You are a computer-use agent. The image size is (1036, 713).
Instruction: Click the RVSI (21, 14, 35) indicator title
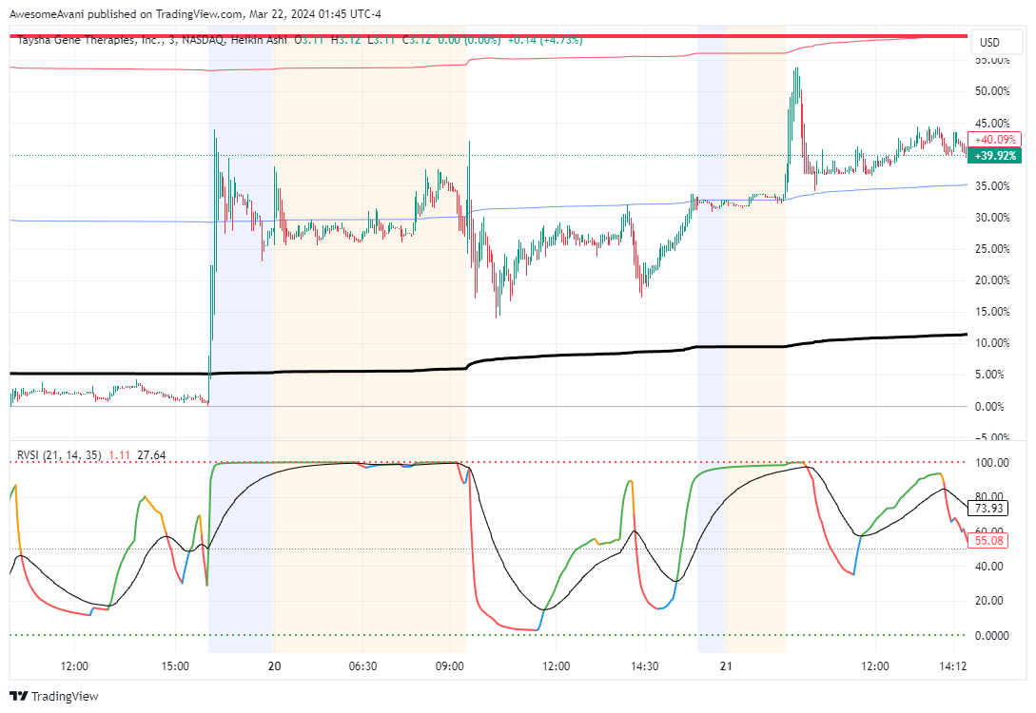(x=59, y=454)
